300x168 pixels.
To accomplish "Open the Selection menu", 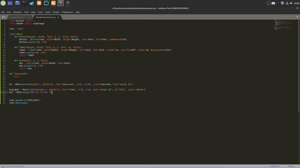I will [x=17, y=12].
